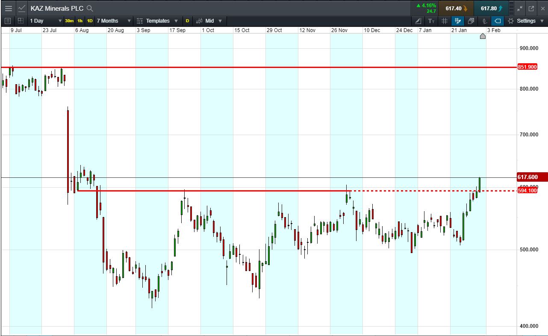The width and height of the screenshot is (548, 336).
Task: Click the 500.000 price axis label
Action: (529, 250)
